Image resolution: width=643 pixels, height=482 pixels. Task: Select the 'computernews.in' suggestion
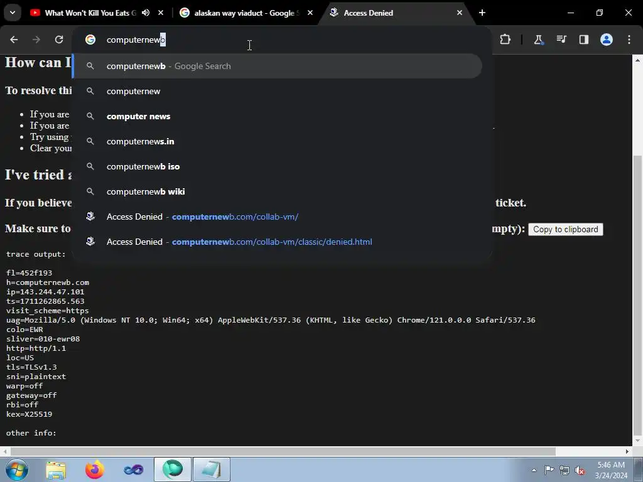pyautogui.click(x=277, y=141)
